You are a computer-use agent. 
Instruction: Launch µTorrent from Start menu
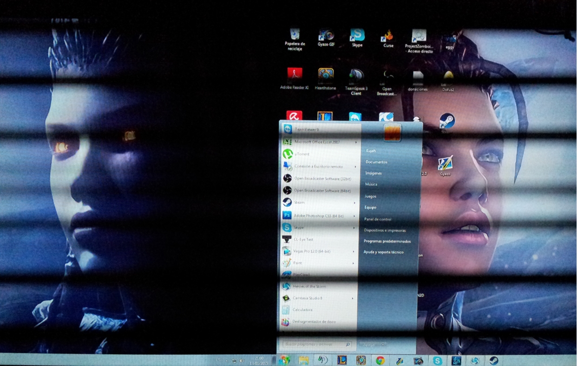(x=321, y=154)
